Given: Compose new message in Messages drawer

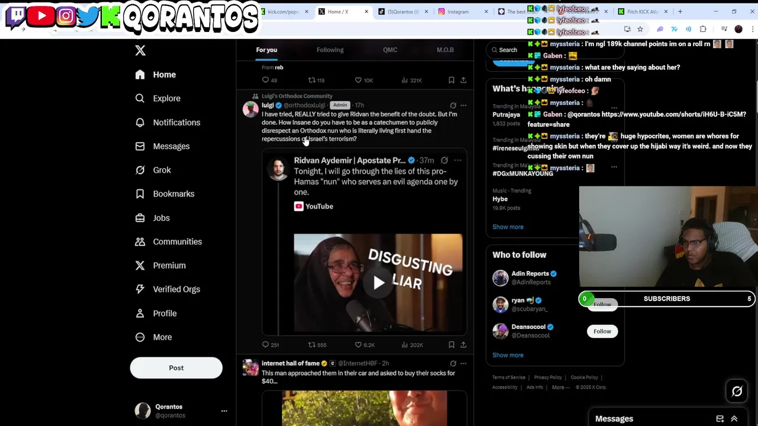Looking at the screenshot, I should (720, 419).
